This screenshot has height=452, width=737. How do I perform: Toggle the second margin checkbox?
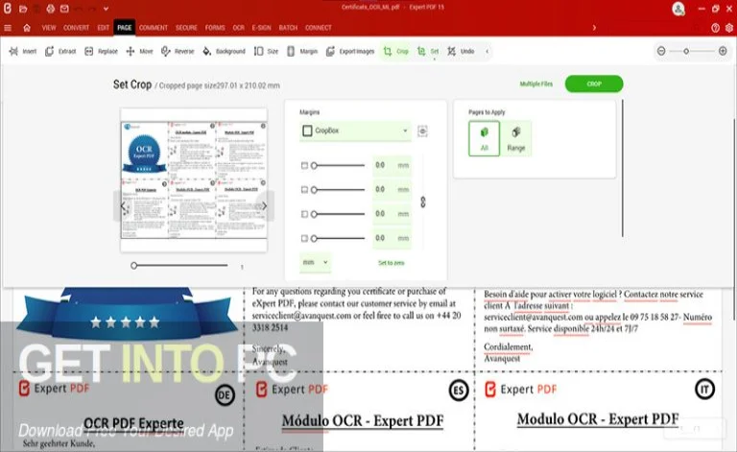(304, 190)
